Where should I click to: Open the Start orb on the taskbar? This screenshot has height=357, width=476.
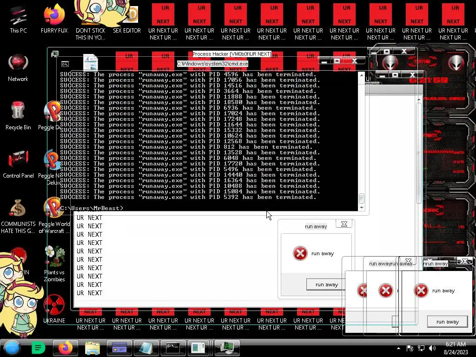coord(12,348)
